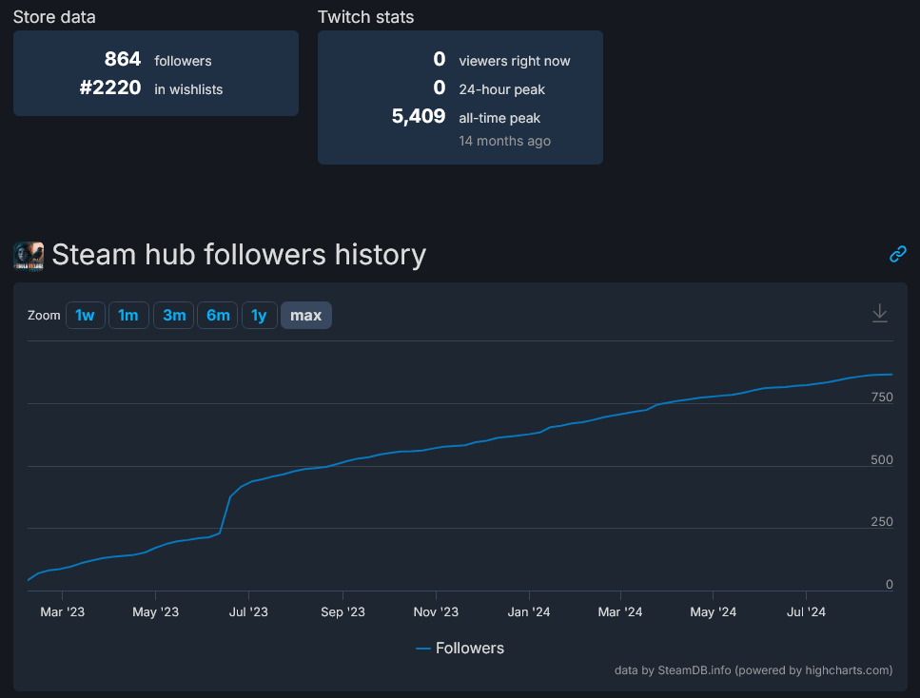Screen dimensions: 920x698
Task: Click the #2220 wishlists rank
Action: pyautogui.click(x=110, y=88)
